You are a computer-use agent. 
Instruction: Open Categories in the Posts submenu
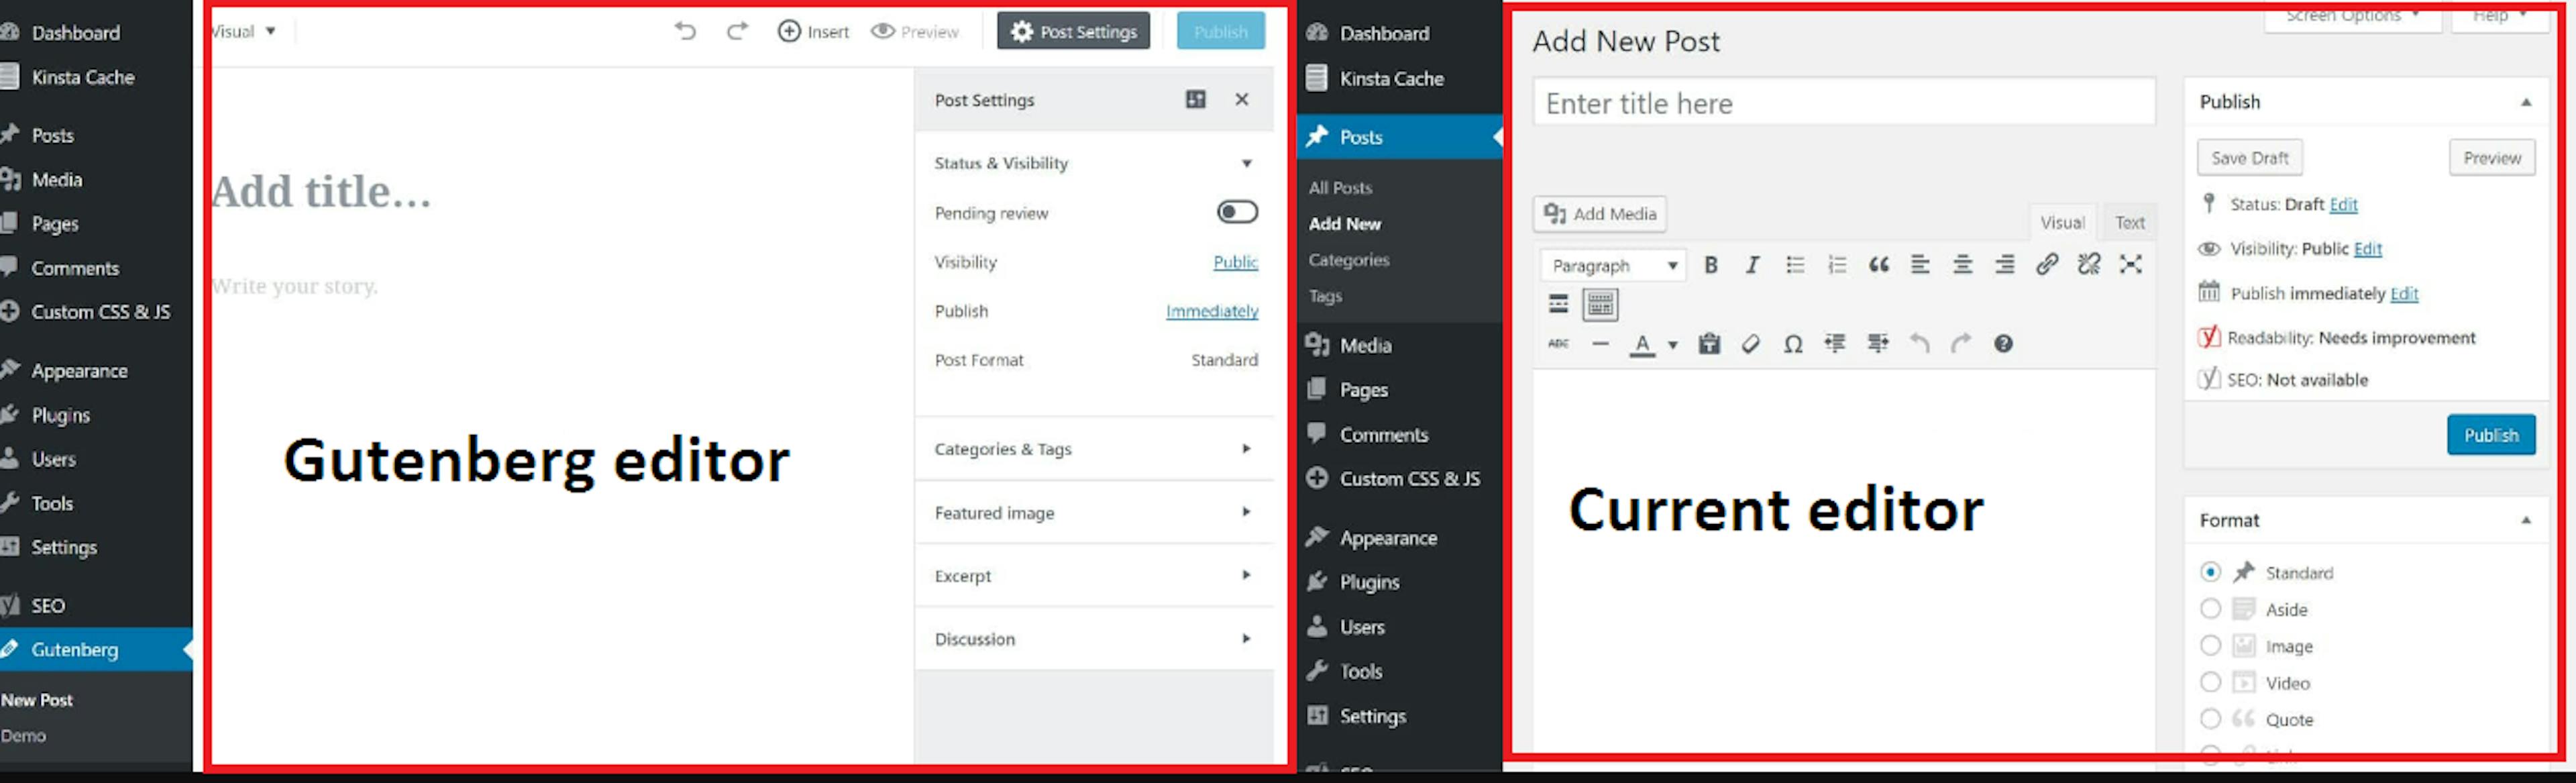click(x=1349, y=260)
